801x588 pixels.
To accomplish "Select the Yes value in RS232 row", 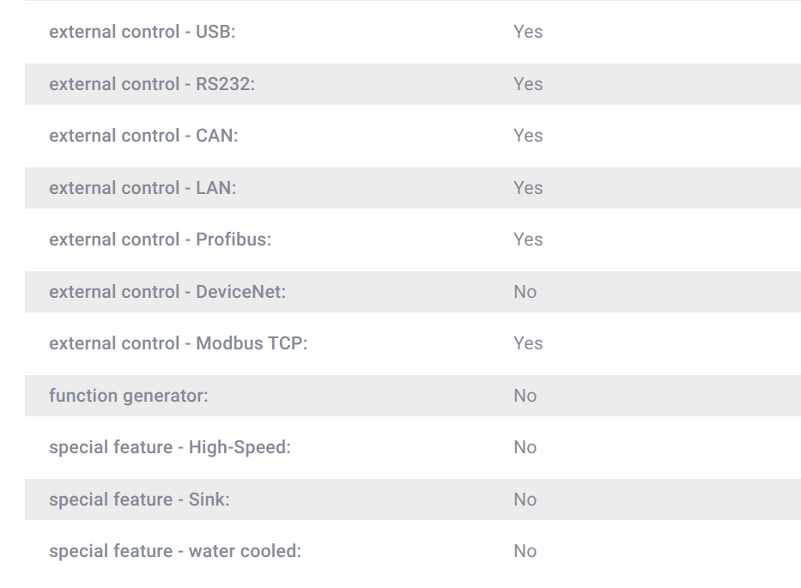I will click(x=528, y=84).
